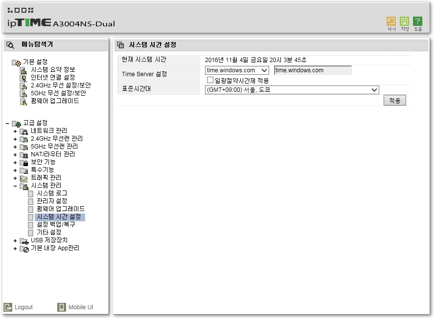Switch to Mobile UI link
Screen dimensions: 435x319
coord(81,307)
